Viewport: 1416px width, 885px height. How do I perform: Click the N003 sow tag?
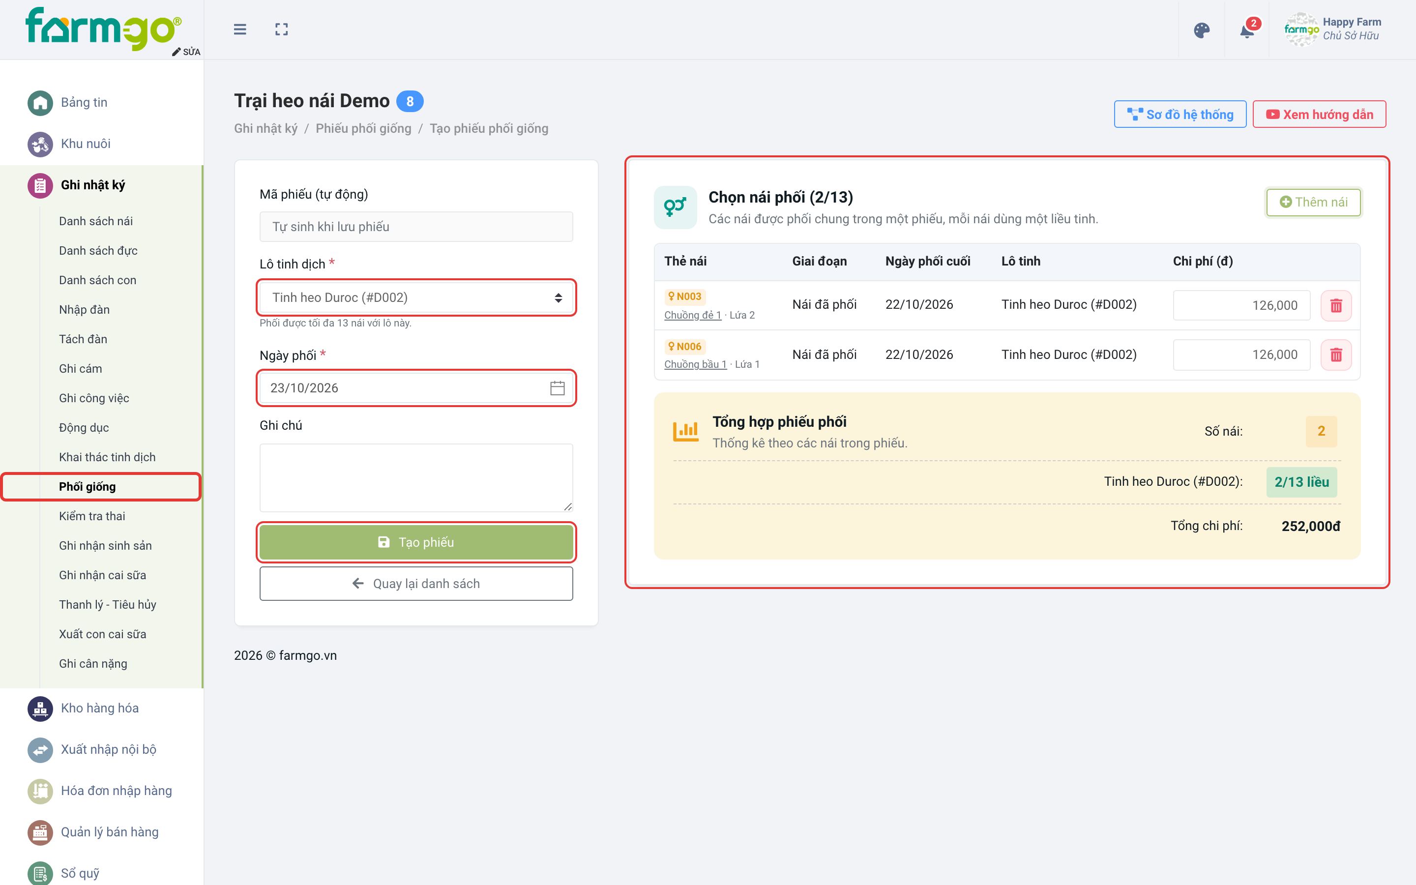pyautogui.click(x=684, y=297)
